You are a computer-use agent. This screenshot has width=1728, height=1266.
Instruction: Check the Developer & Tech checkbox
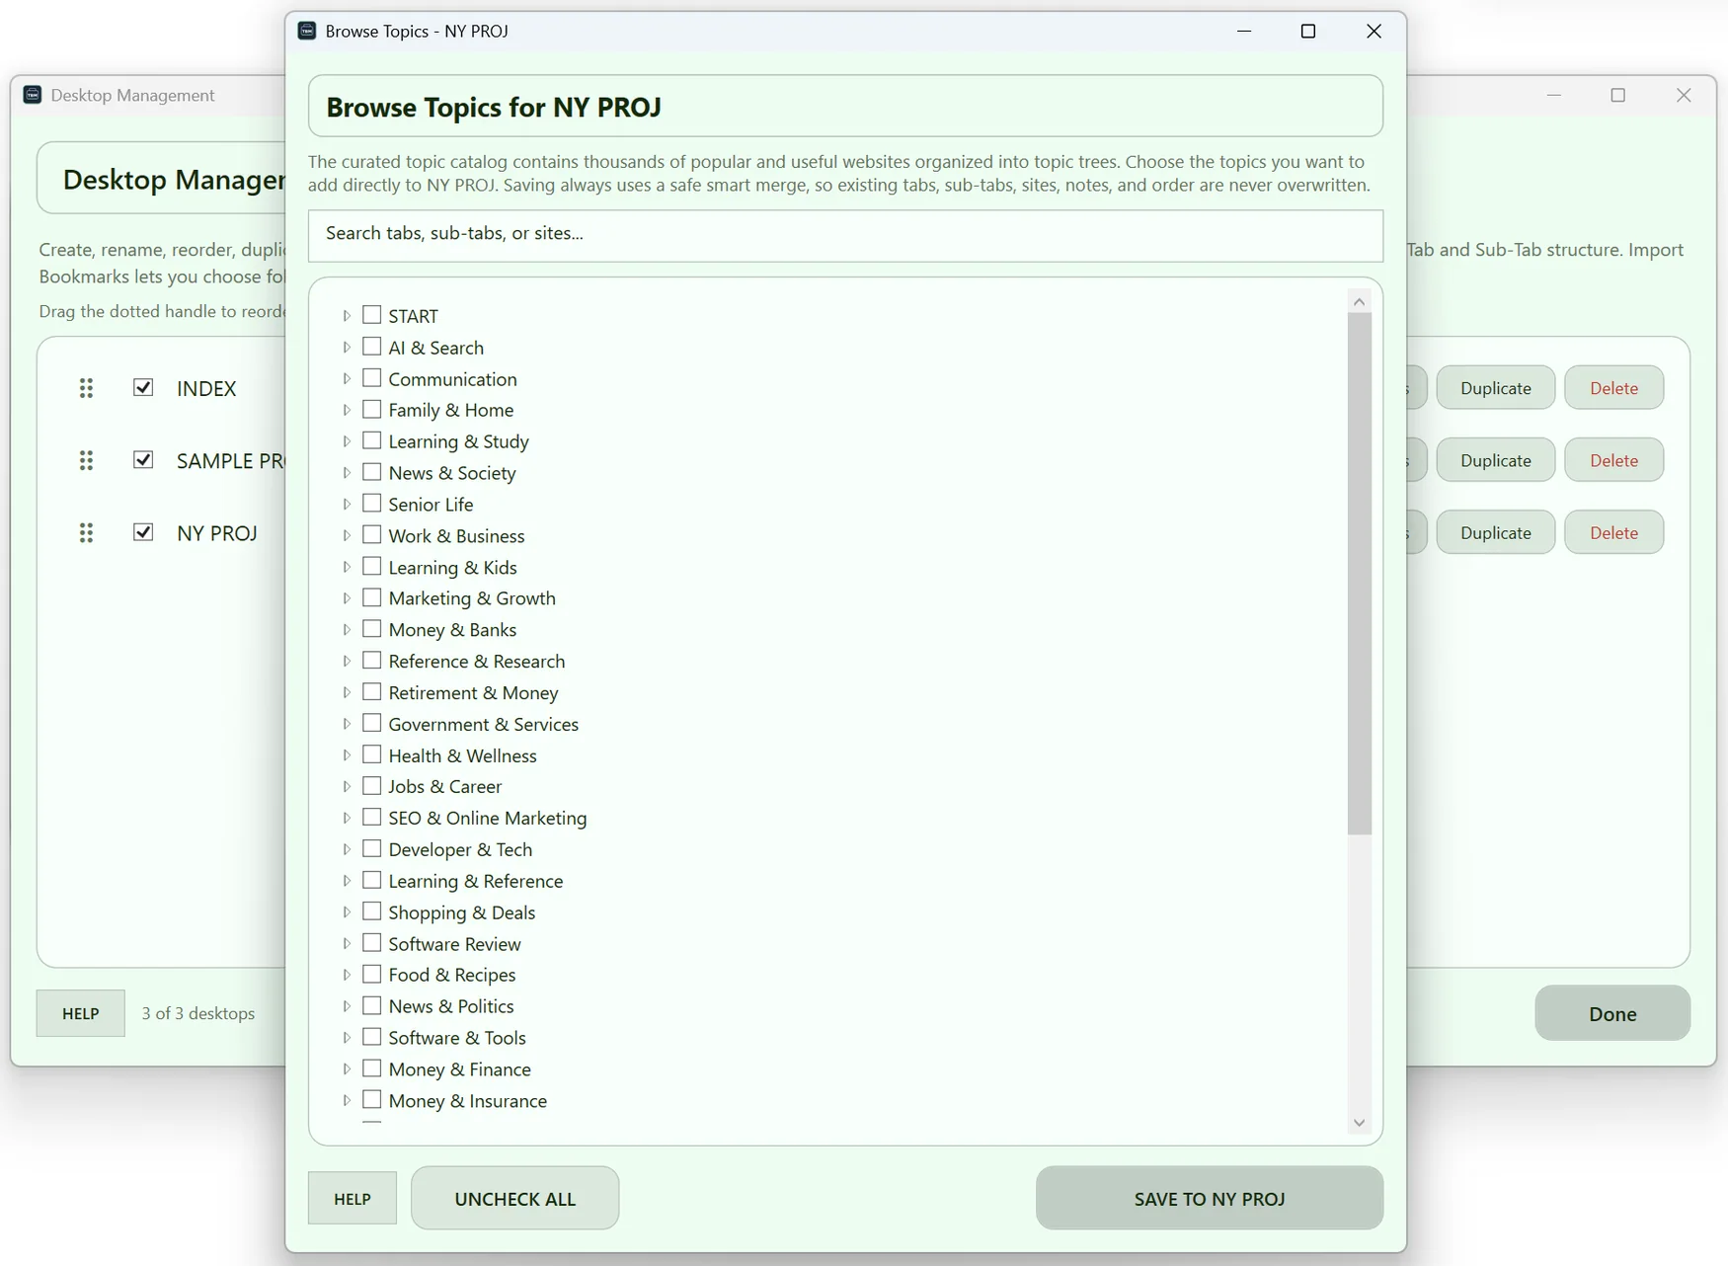(x=371, y=848)
